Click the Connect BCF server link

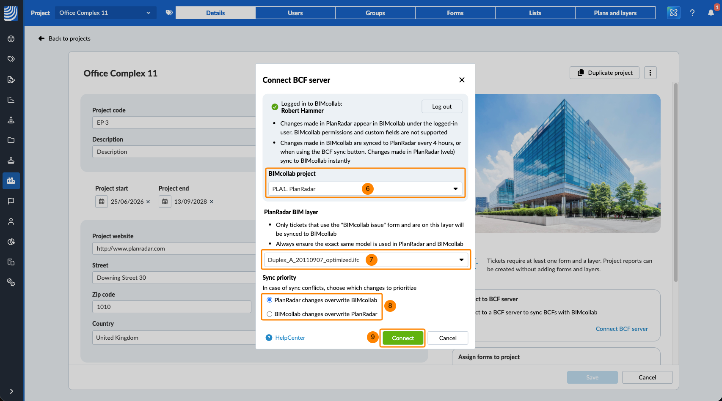[622, 329]
